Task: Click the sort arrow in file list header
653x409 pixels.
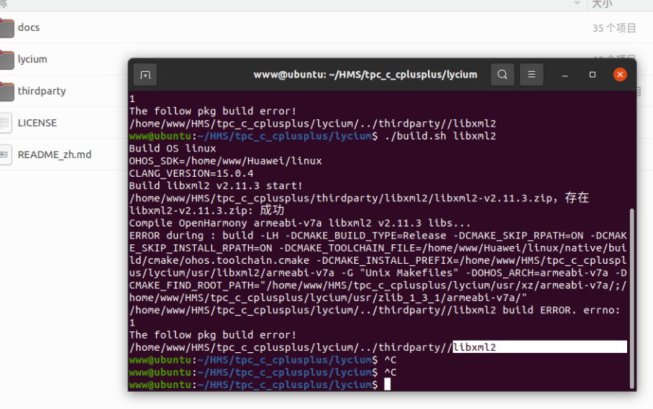Action: (577, 4)
